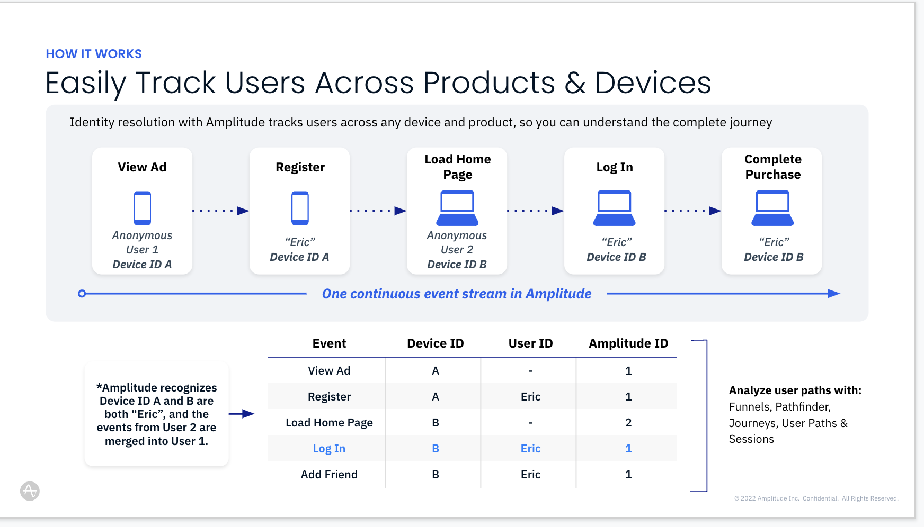This screenshot has height=527, width=924.
Task: Select the User ID dash in the Load Home Page row
Action: tap(531, 423)
